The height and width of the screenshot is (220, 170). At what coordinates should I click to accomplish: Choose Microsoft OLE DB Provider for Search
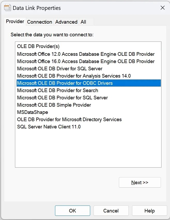(58, 91)
